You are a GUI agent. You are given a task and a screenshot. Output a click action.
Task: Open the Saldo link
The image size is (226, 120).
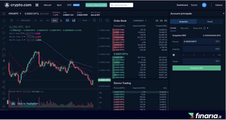coord(194,5)
